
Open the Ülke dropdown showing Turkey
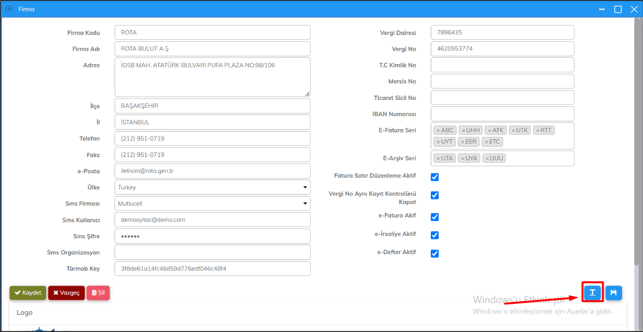(212, 187)
